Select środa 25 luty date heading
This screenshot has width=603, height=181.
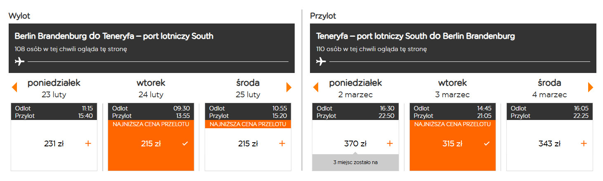pyautogui.click(x=248, y=88)
